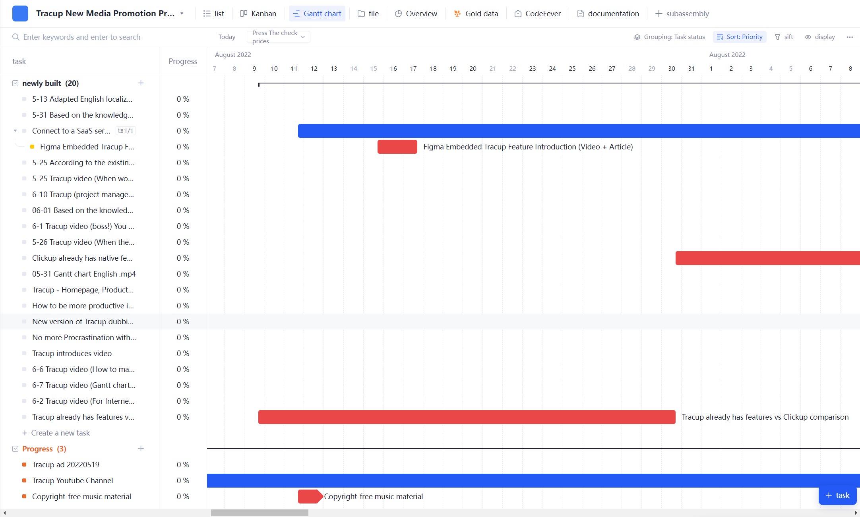Collapse the newly built group
The height and width of the screenshot is (517, 860).
(x=15, y=83)
